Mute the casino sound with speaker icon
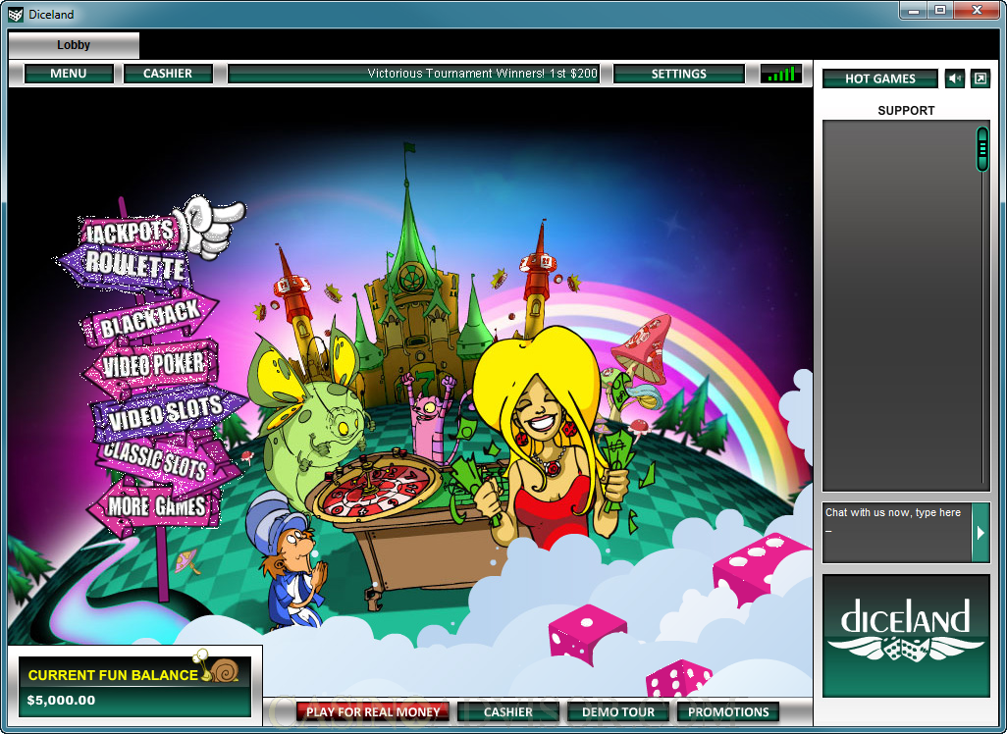 (x=955, y=79)
